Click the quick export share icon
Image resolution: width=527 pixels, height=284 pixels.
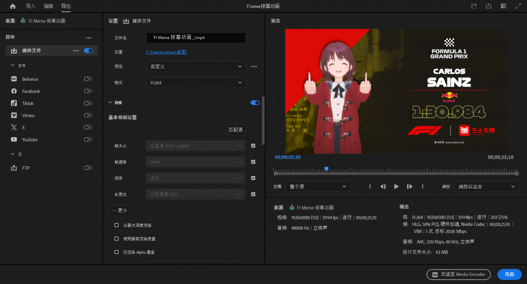[x=488, y=6]
